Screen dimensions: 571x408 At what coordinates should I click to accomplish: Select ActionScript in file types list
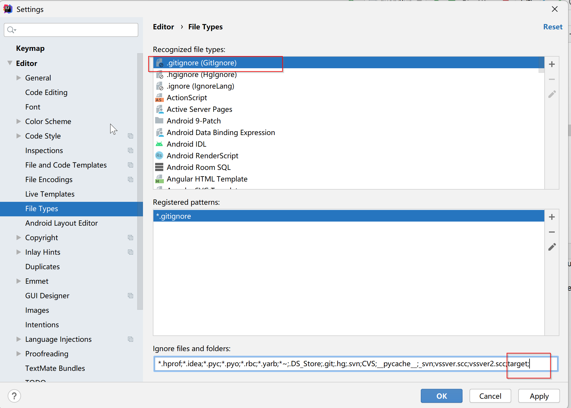[x=187, y=98]
